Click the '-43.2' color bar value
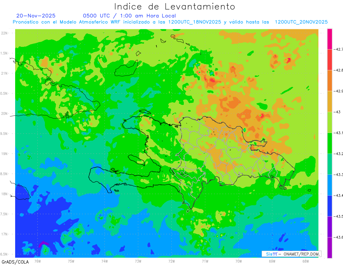Screen dimensions: 343x265 (339, 154)
